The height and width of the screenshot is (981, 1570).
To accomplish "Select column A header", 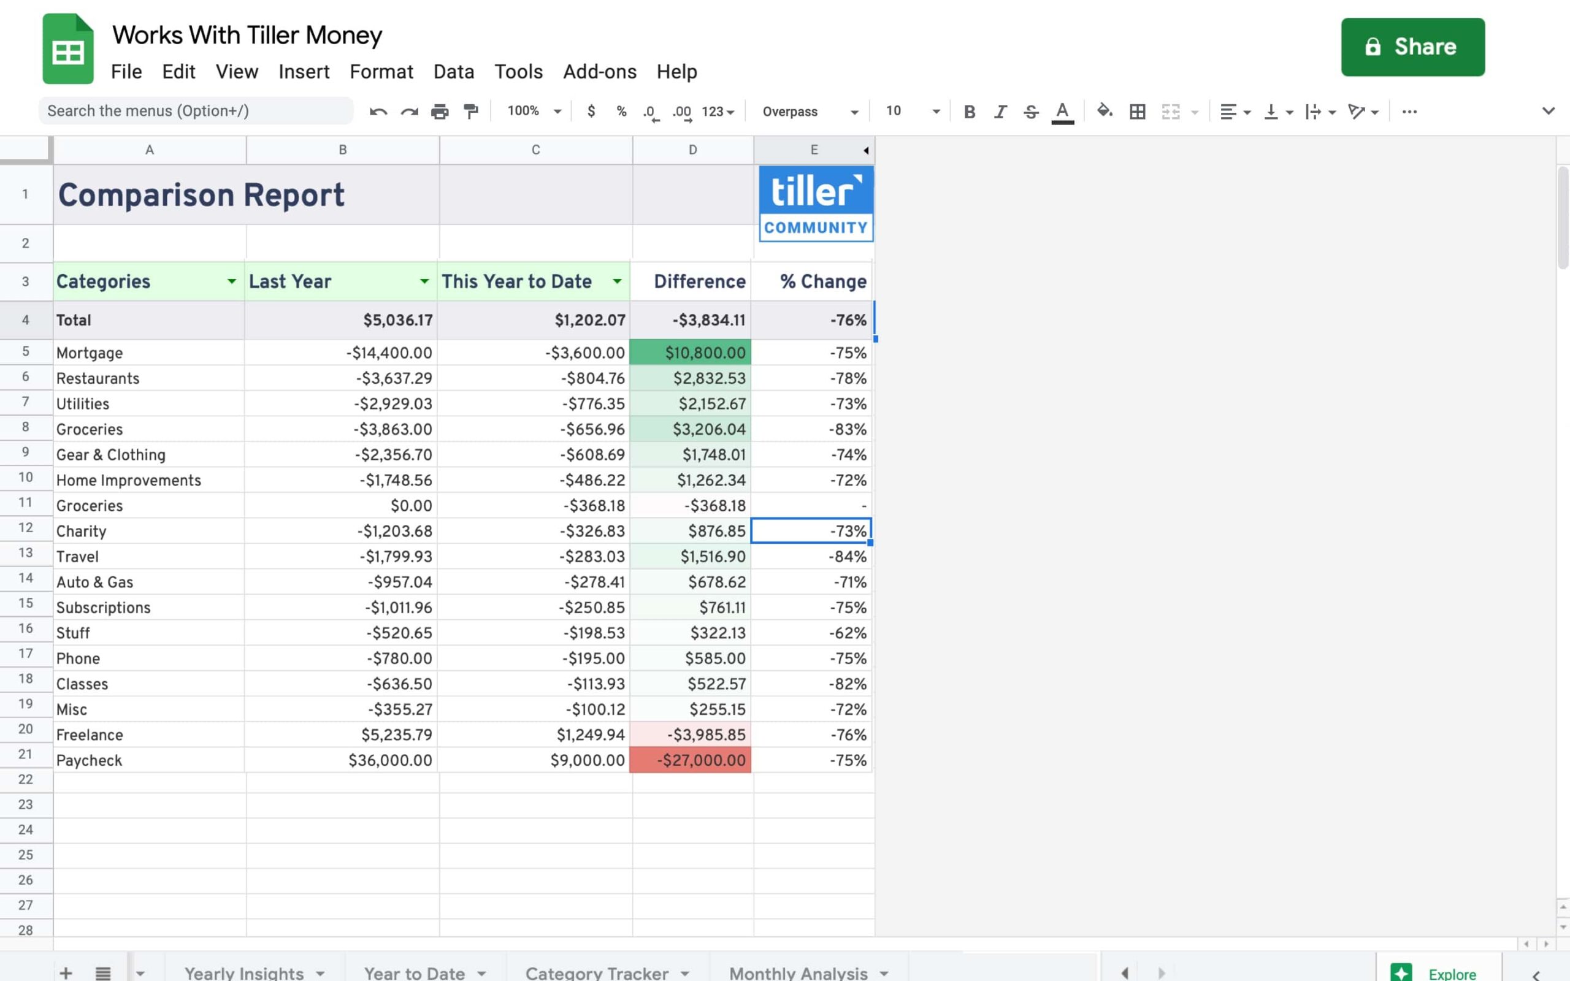I will (x=149, y=150).
